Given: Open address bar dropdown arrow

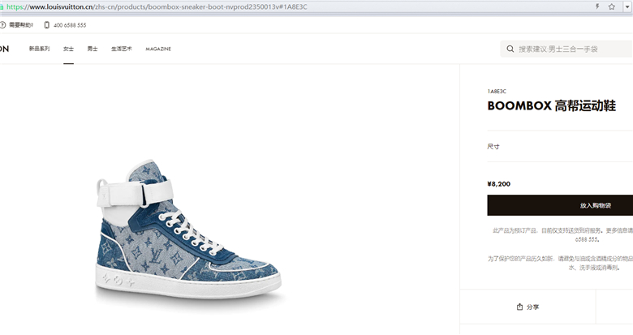Looking at the screenshot, I should tap(627, 6).
